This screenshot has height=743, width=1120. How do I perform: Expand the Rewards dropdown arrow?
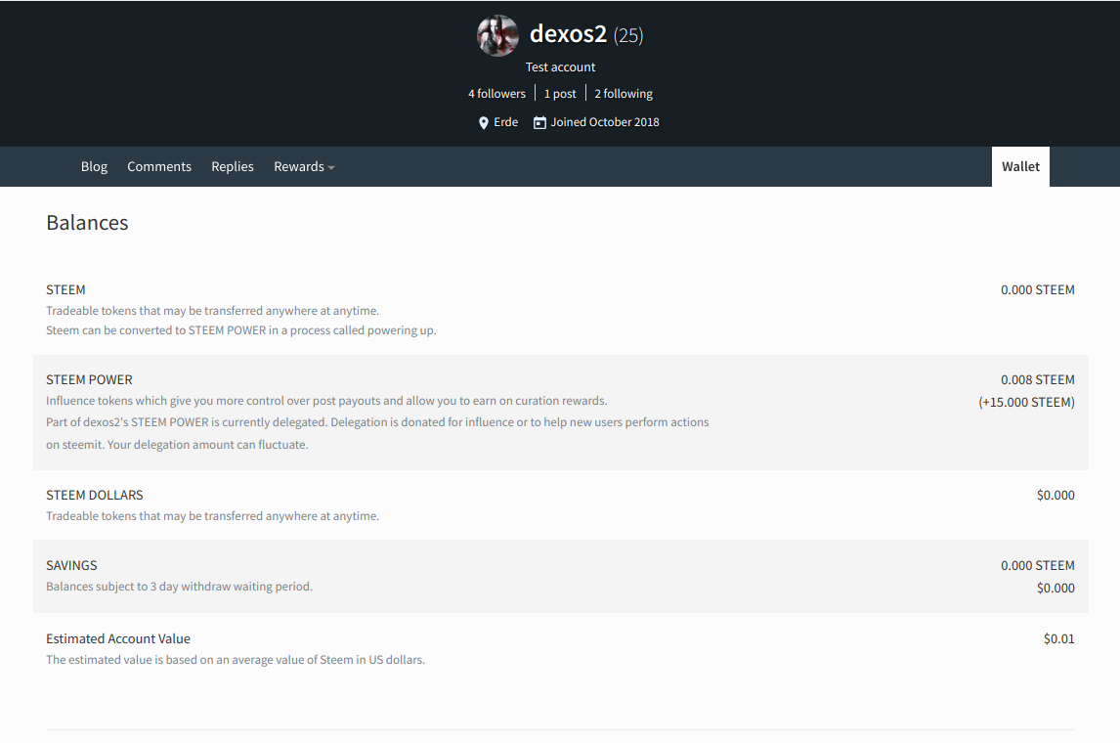331,168
